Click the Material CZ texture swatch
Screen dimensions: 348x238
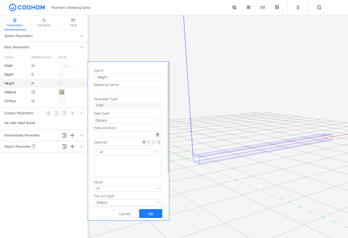tap(62, 92)
